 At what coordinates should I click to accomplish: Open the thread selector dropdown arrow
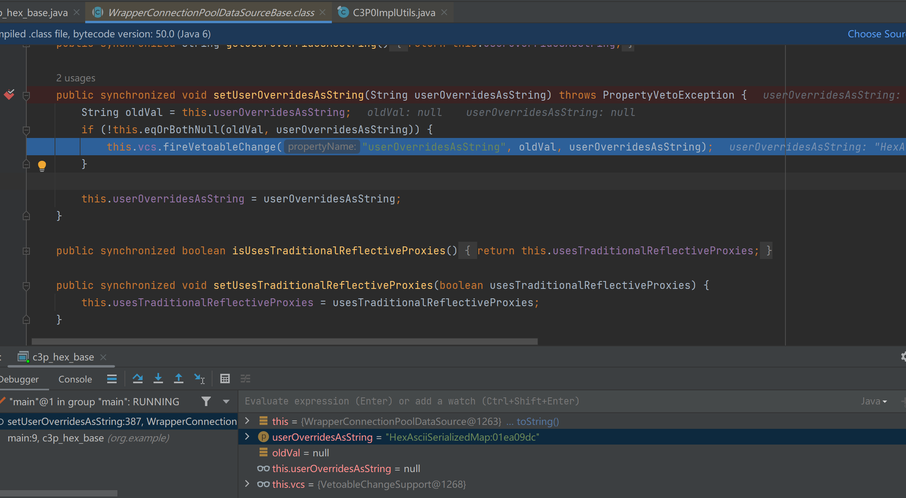[x=226, y=401]
